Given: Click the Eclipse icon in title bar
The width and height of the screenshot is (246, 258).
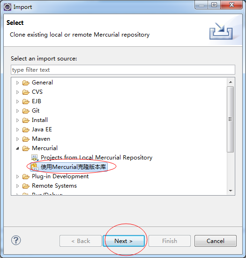Looking at the screenshot, I should 7,7.
